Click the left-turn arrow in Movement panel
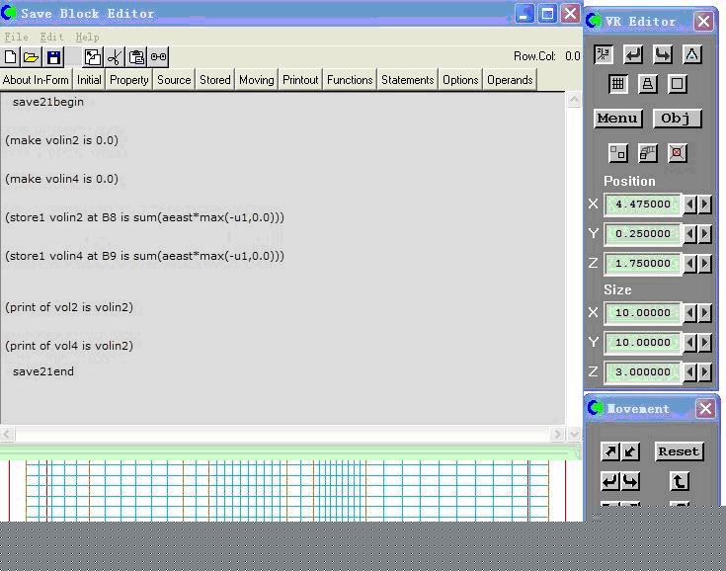This screenshot has height=571, width=726. 610,481
